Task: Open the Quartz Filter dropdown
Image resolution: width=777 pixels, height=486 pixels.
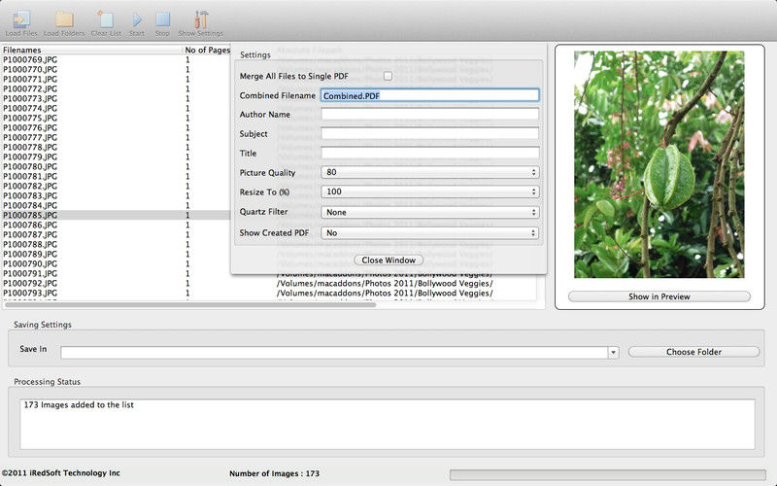Action: 429,212
